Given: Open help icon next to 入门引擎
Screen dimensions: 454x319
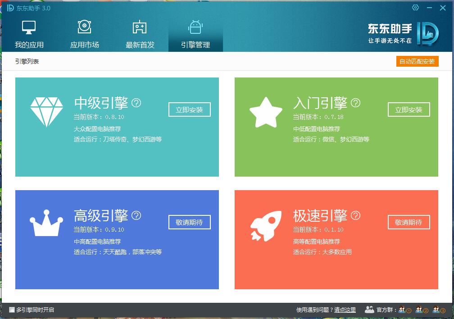Looking at the screenshot, I should coord(355,103).
